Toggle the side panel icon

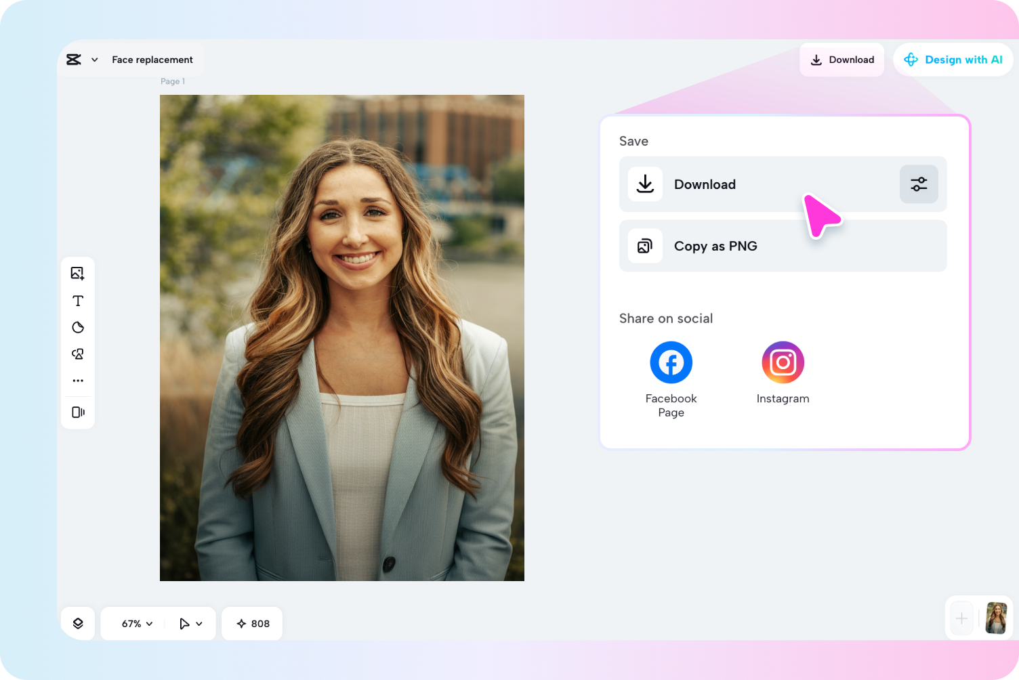78,412
